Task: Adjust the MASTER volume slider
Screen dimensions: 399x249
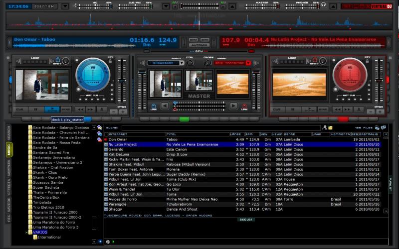Action: click(x=261, y=6)
